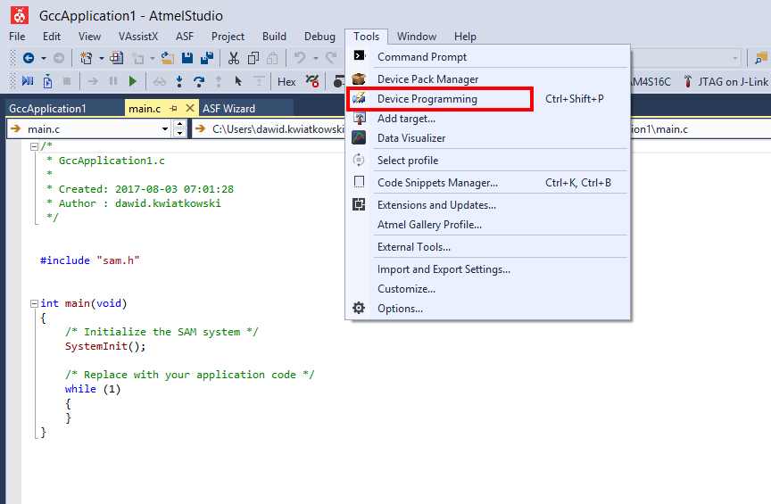Open Data Visualizer from Tools menu
771x504 pixels.
pyautogui.click(x=487, y=138)
